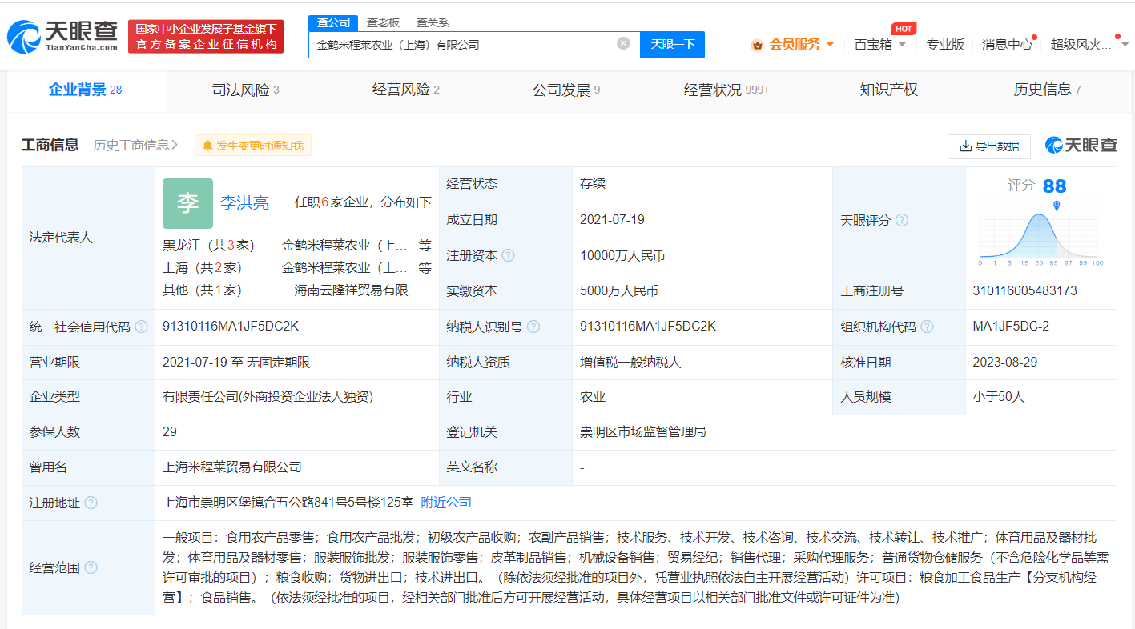Click the help icon beside 经营范围

coord(91,567)
